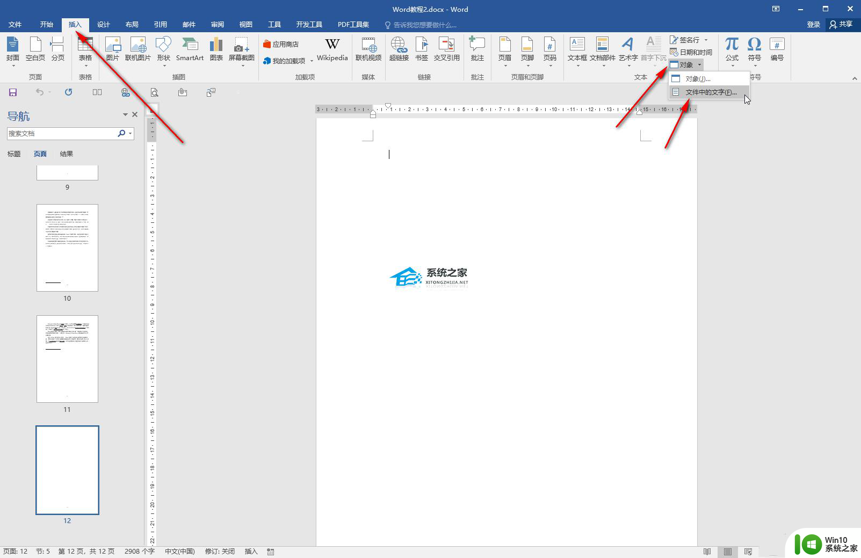
Task: Switch to Web Layout view
Action: point(748,552)
